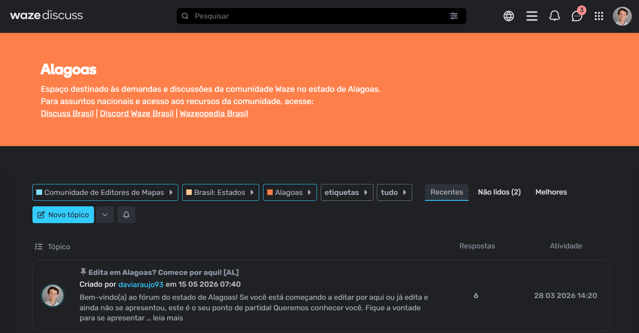Click the activity date 28 03 2026 14:20
Screen dimensions: 639x333
[566, 296]
